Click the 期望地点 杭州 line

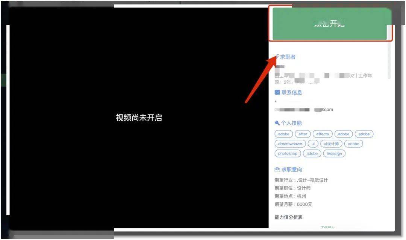click(290, 196)
